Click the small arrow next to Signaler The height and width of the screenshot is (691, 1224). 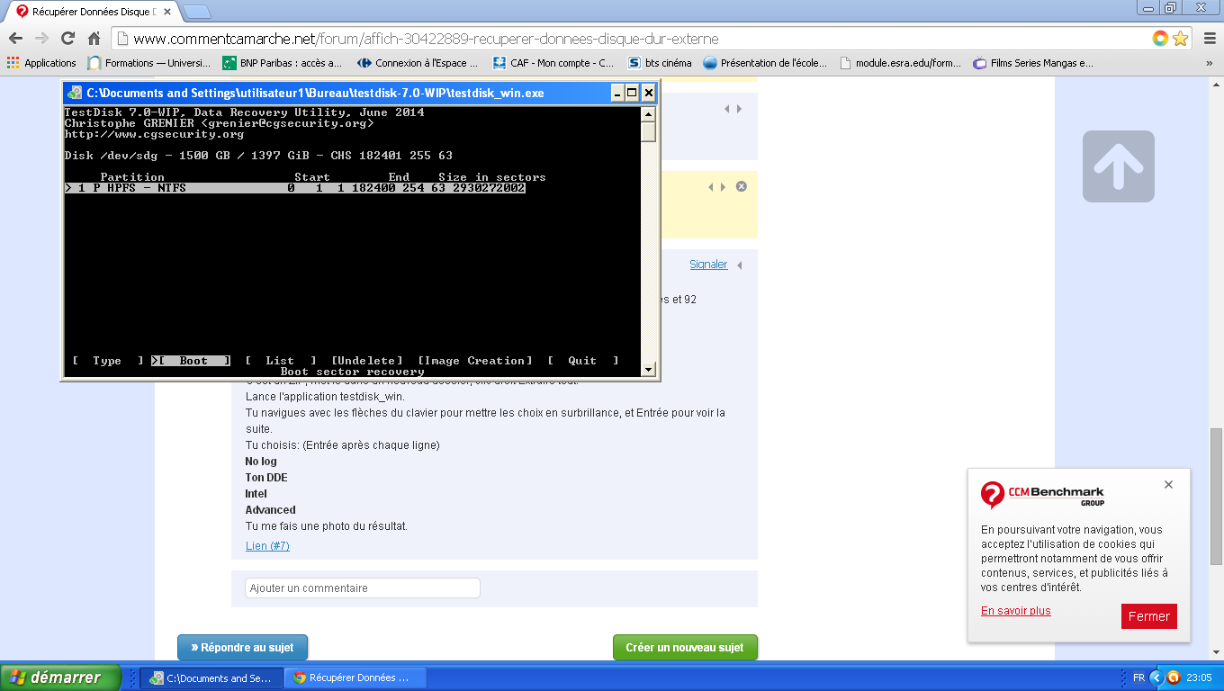(740, 265)
